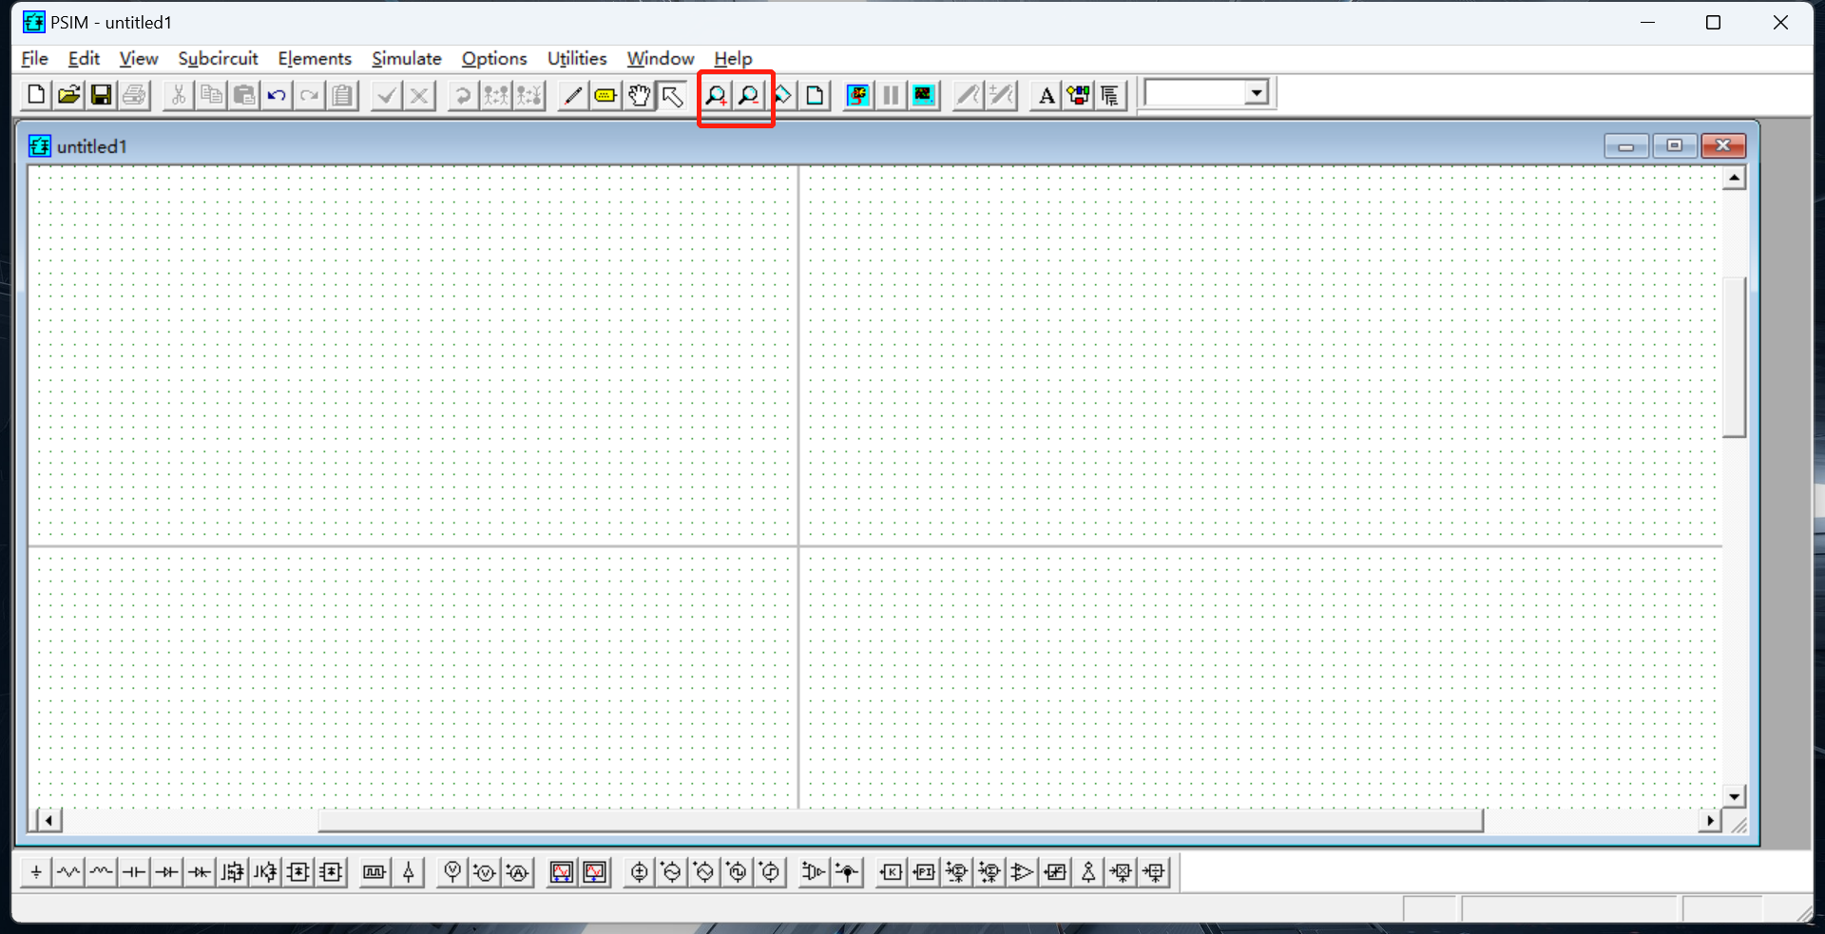This screenshot has width=1825, height=934.
Task: Open the Edit menu
Action: pyautogui.click(x=84, y=59)
